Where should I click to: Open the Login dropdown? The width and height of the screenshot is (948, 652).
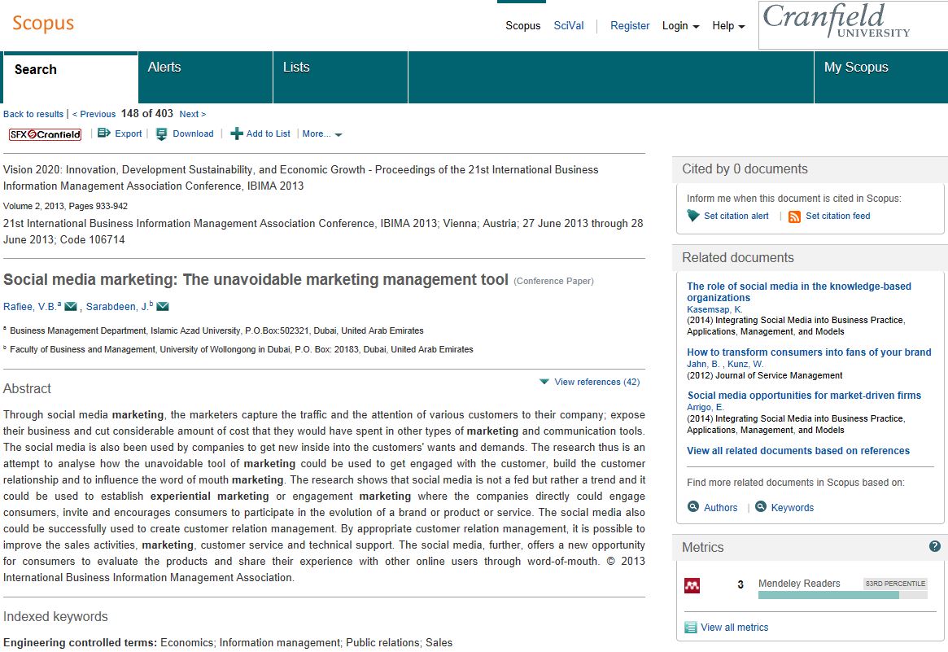tap(680, 26)
